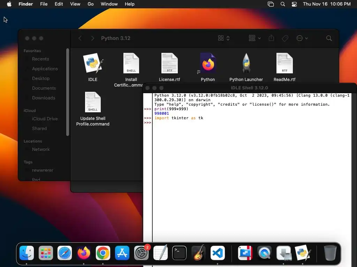Click the print(999*999) line in IDLE
This screenshot has width=357, height=267.
point(171,109)
